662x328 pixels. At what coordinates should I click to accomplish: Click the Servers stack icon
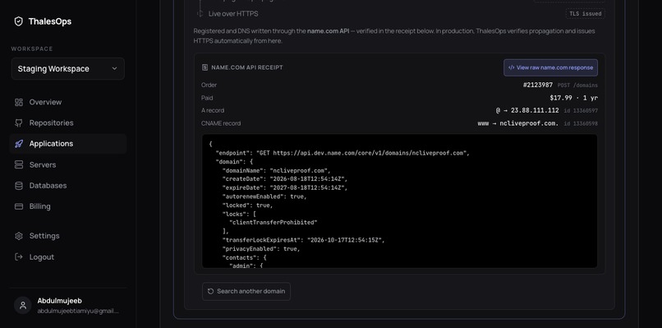click(19, 165)
